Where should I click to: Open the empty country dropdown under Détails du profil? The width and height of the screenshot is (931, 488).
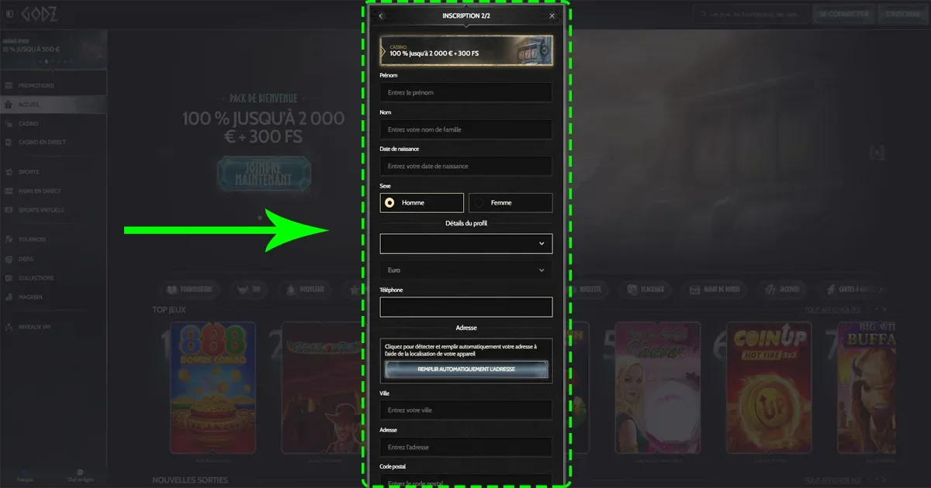point(466,243)
